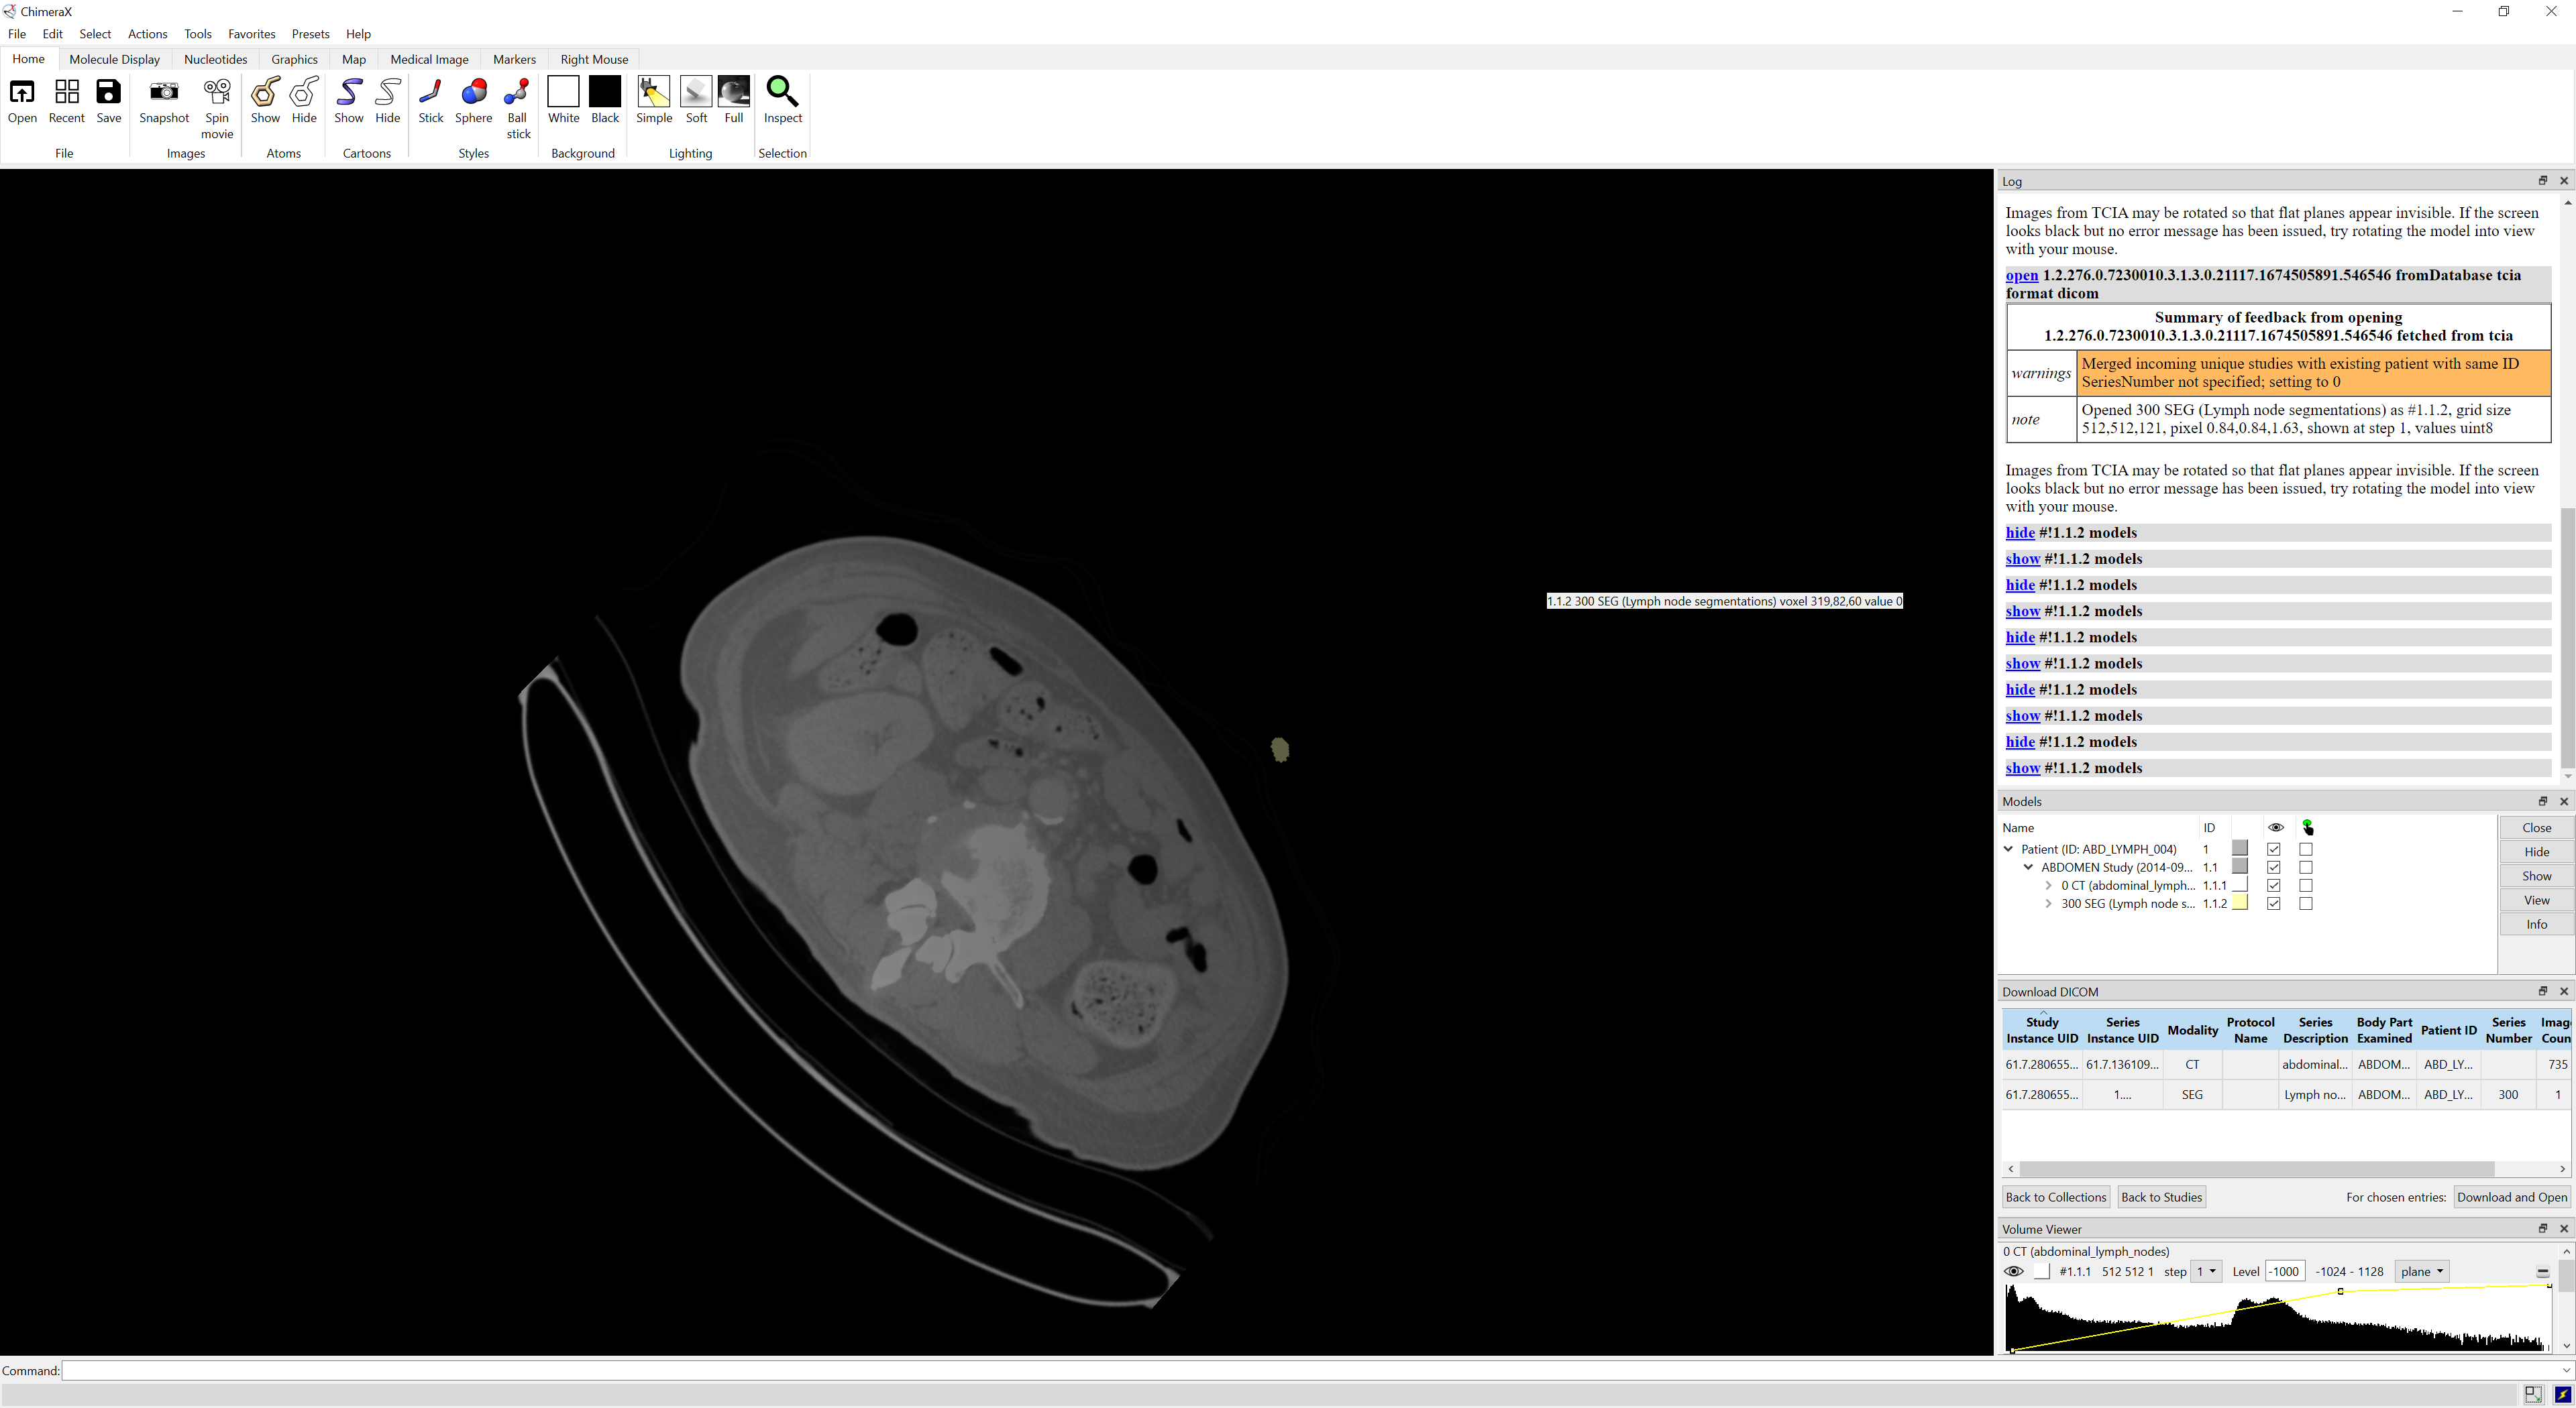The height and width of the screenshot is (1408, 2576).
Task: Open the Inspect selection tool
Action: tap(782, 93)
